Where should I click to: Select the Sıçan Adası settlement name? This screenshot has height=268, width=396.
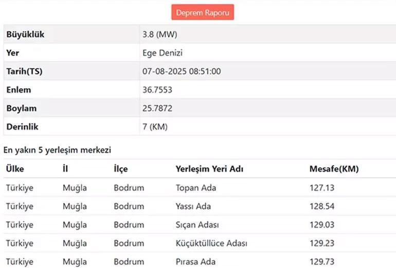click(x=197, y=225)
